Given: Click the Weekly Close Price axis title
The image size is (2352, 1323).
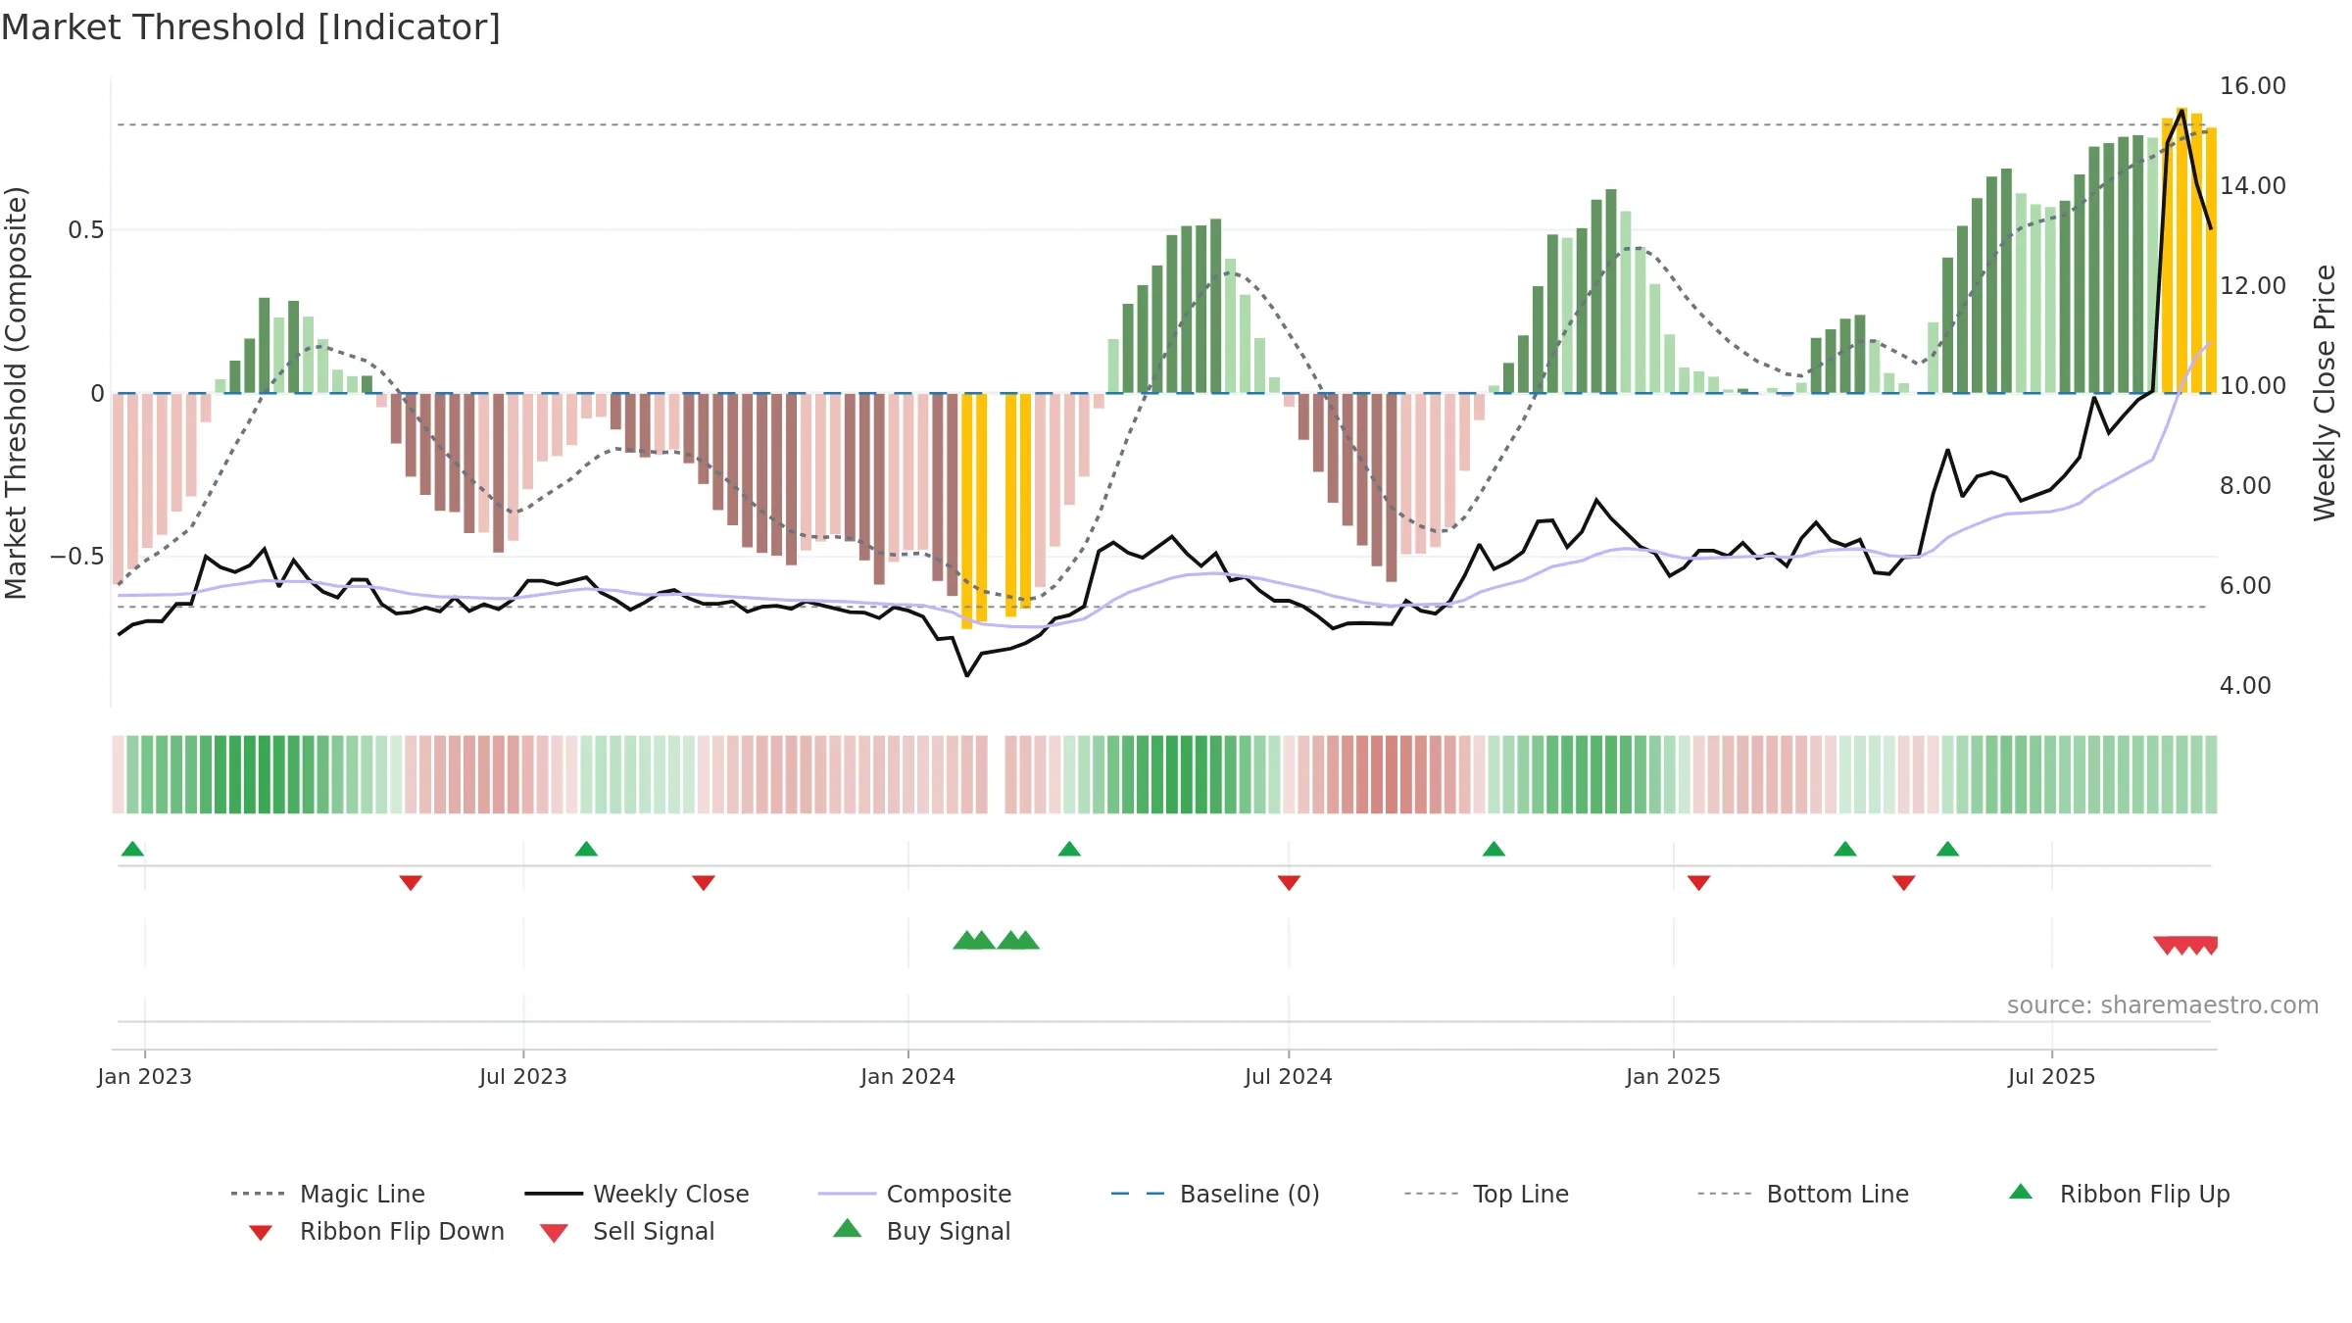Looking at the screenshot, I should point(2325,392).
